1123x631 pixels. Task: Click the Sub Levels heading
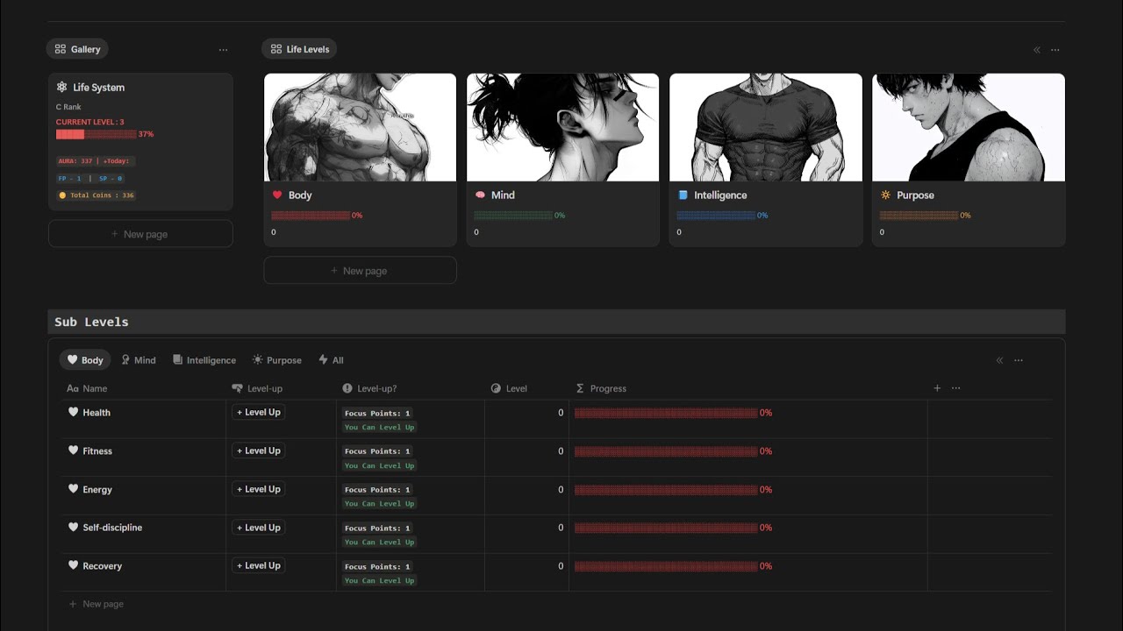click(91, 322)
